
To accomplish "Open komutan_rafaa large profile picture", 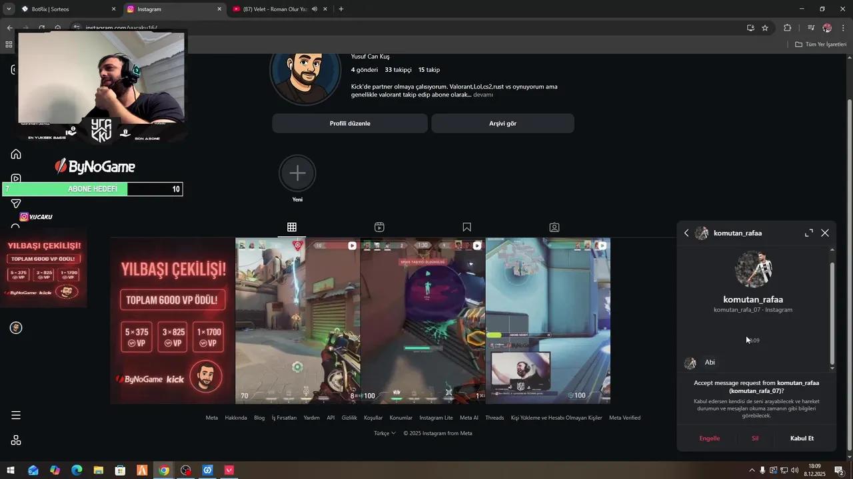I will pos(753,269).
